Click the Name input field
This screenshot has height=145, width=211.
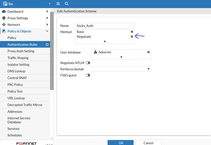(105, 26)
